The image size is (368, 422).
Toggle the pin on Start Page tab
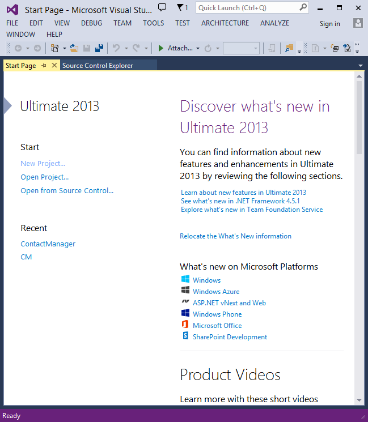(44, 66)
